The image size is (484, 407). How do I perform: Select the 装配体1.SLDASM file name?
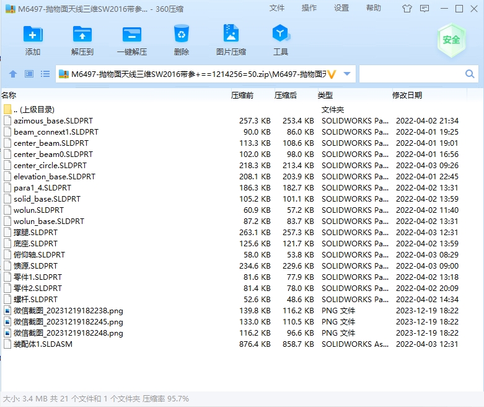pyautogui.click(x=43, y=344)
